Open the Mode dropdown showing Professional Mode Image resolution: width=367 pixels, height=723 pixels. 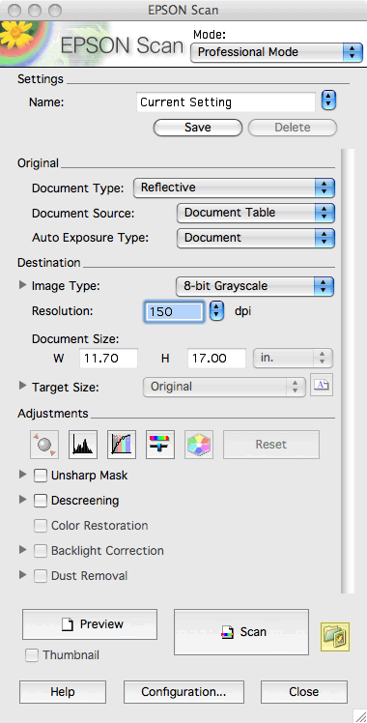pos(277,52)
